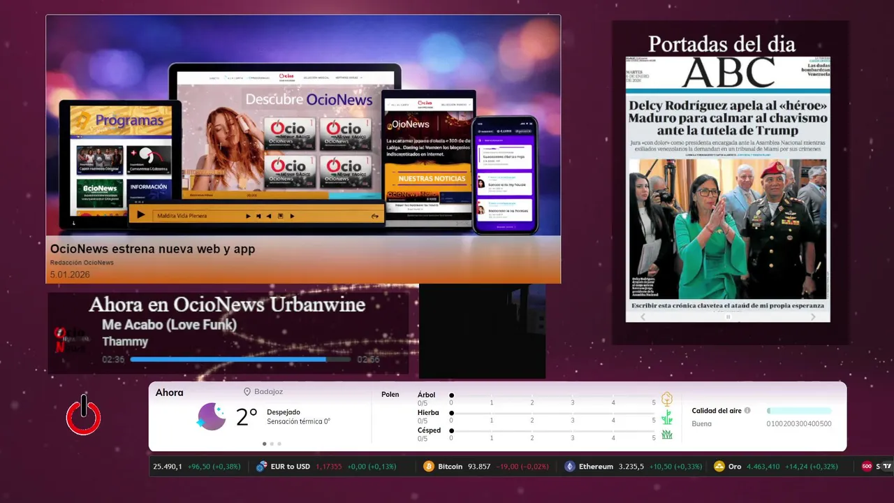Click Oro change '+14,24 (+0,32%)'
The height and width of the screenshot is (503, 894).
812,467
